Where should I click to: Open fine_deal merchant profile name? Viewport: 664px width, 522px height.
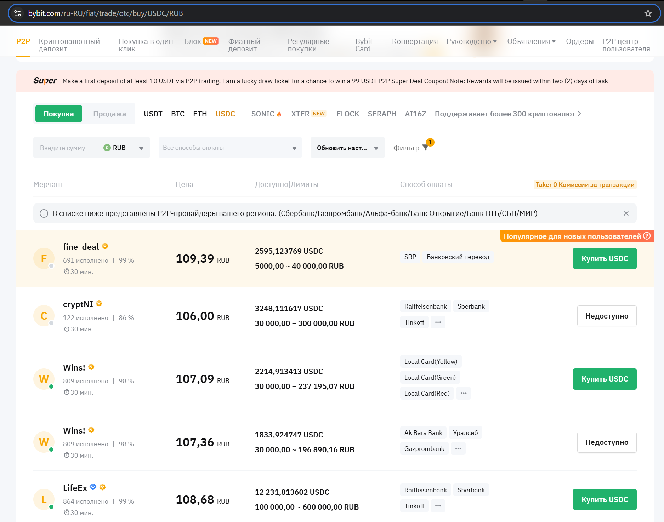[81, 247]
